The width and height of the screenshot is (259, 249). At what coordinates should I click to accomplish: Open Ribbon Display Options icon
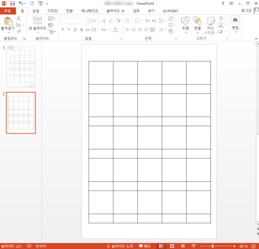click(x=231, y=3)
